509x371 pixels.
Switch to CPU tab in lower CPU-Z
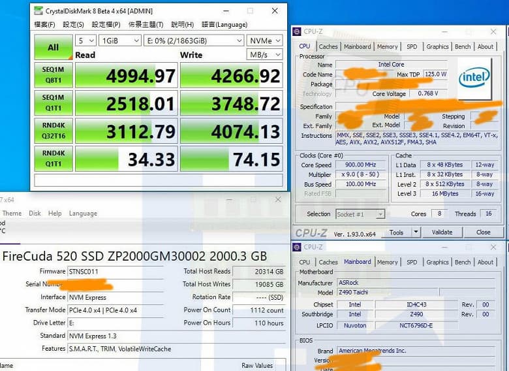(x=305, y=262)
